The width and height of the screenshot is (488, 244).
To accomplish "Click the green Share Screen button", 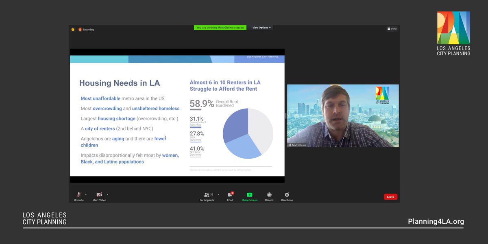I will tap(249, 196).
